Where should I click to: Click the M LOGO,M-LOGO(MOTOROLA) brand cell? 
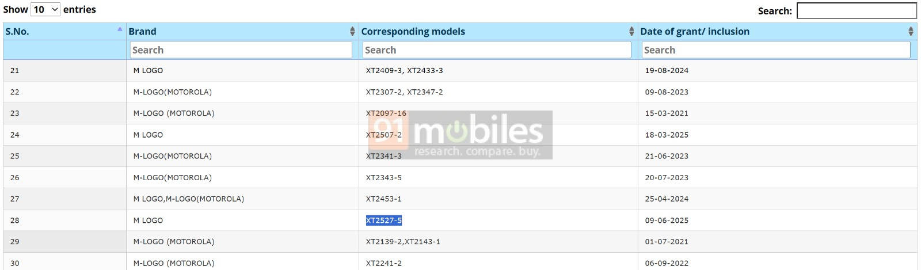(x=189, y=199)
